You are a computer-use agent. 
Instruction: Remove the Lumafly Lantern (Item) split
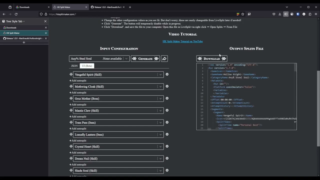coord(167,134)
